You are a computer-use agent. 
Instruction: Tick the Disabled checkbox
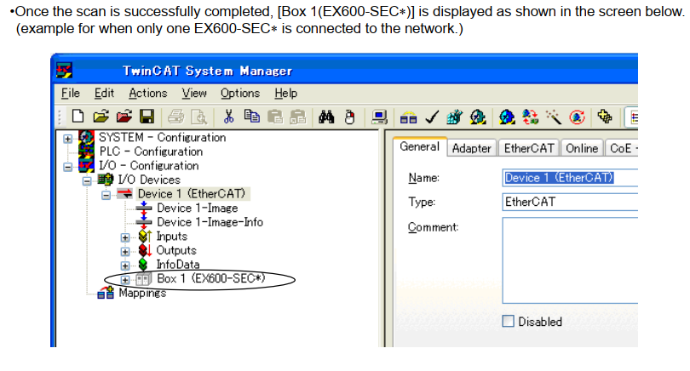[x=508, y=321]
